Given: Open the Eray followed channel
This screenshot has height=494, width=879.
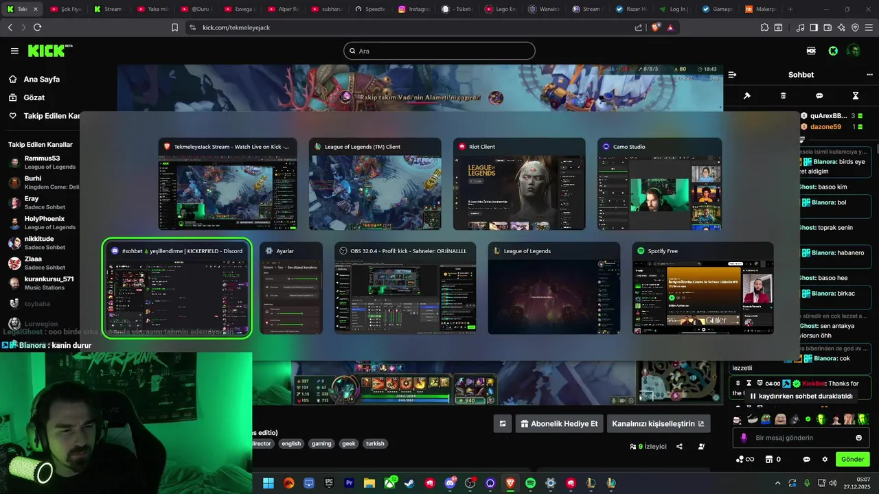Looking at the screenshot, I should [x=43, y=202].
